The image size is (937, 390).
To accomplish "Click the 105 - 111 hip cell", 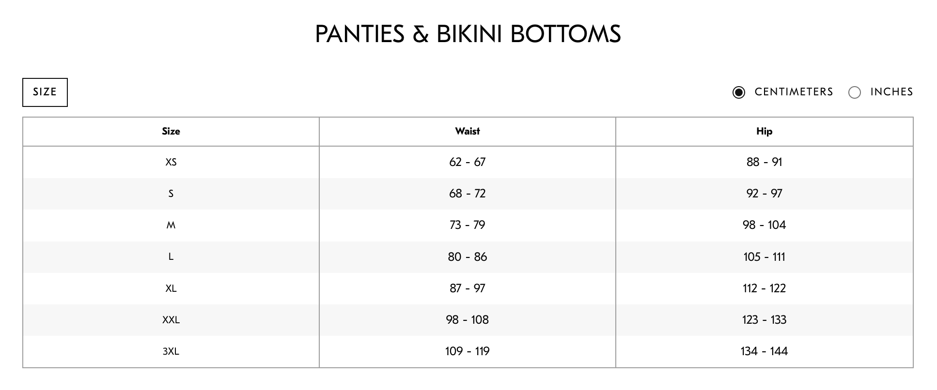I will 765,256.
